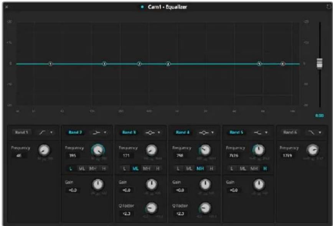
Task: Click the Band 3 Gain knob
Action: pos(152,185)
